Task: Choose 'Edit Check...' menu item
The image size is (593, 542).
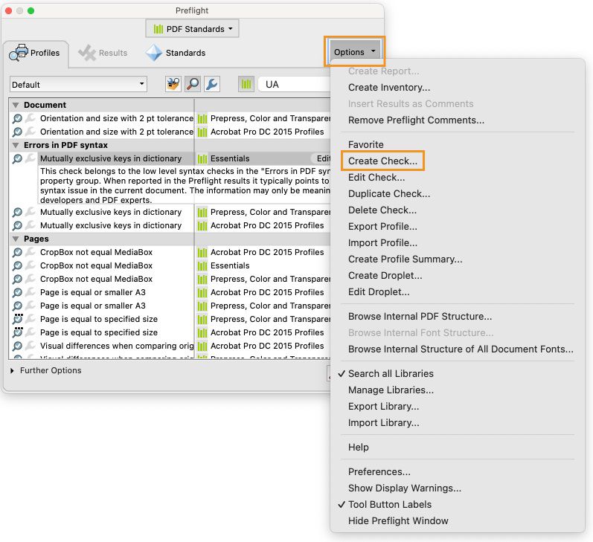Action: pyautogui.click(x=376, y=177)
